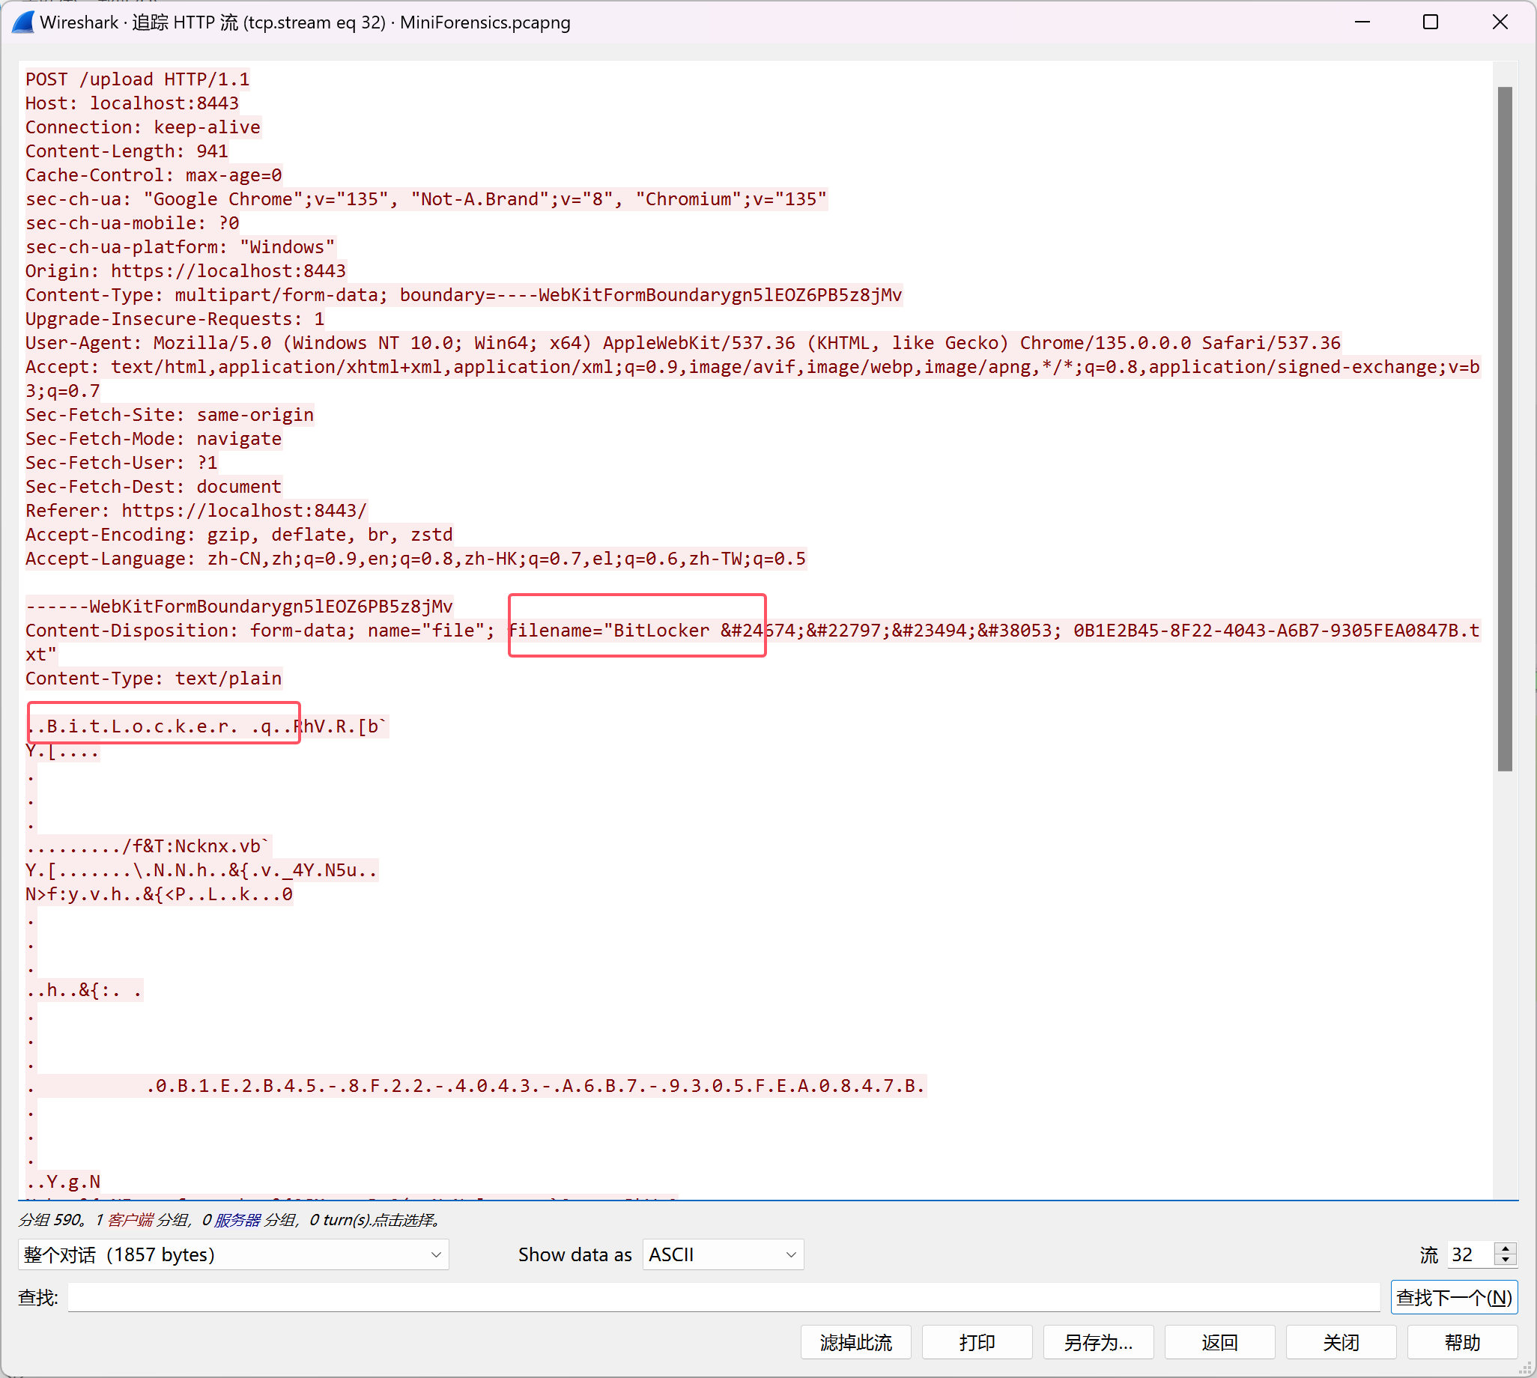Screen dimensions: 1537x1378
Task: Click the 查找 search text field
Action: coord(723,1298)
